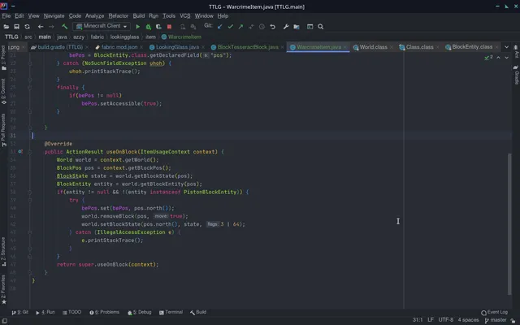Image resolution: width=520 pixels, height=325 pixels.
Task: Git push green arrow icon
Action: [x=240, y=27]
